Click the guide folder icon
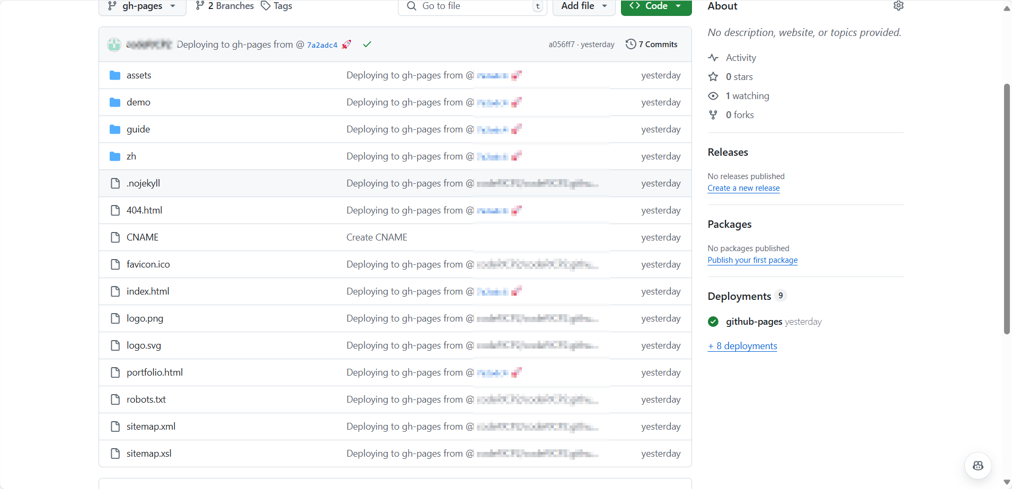The width and height of the screenshot is (1012, 489). point(115,129)
